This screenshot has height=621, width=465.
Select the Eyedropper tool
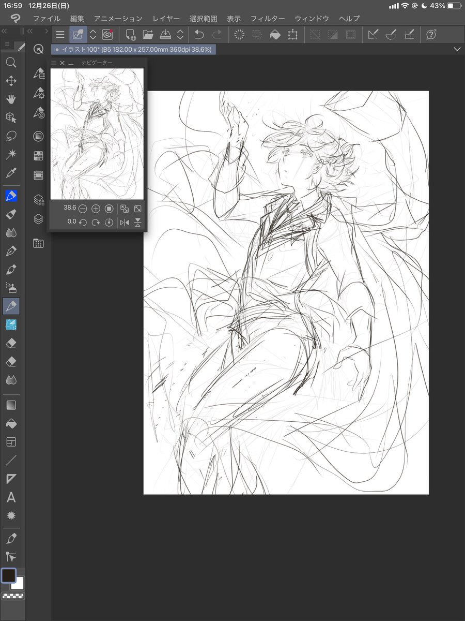[11, 173]
